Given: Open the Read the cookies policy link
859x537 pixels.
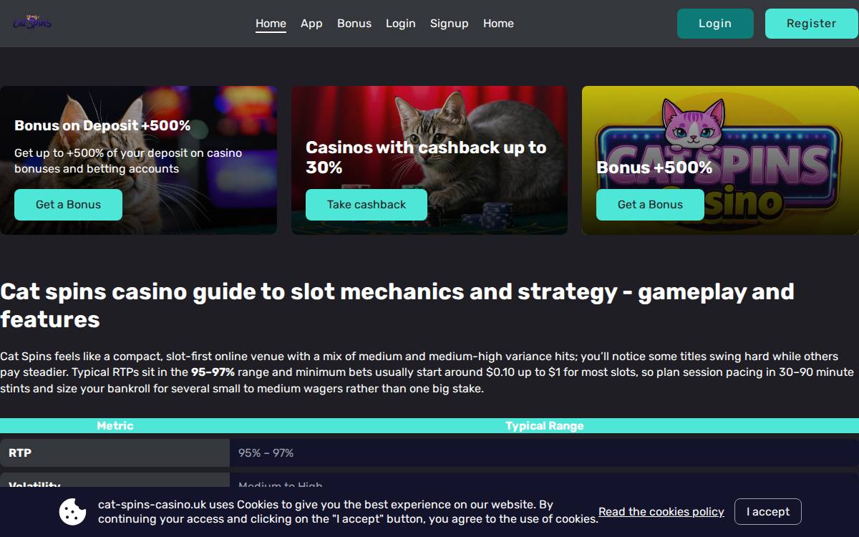Looking at the screenshot, I should (x=661, y=512).
